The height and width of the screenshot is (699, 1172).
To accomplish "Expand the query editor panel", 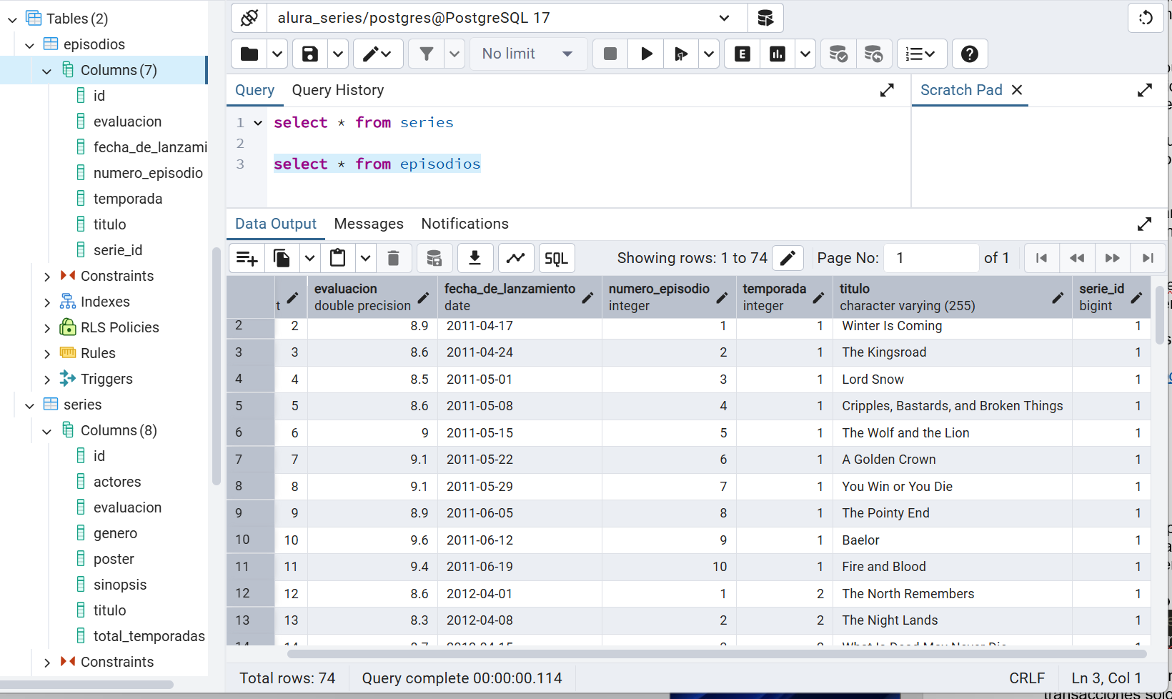I will click(887, 90).
